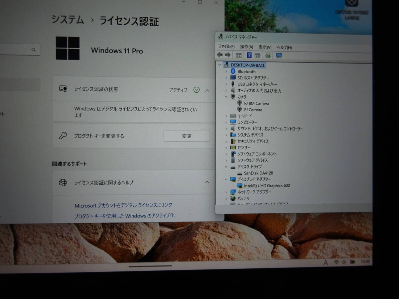This screenshot has width=399, height=299.
Task: Click the webcam icon beside FJ Camera
Action: click(239, 110)
